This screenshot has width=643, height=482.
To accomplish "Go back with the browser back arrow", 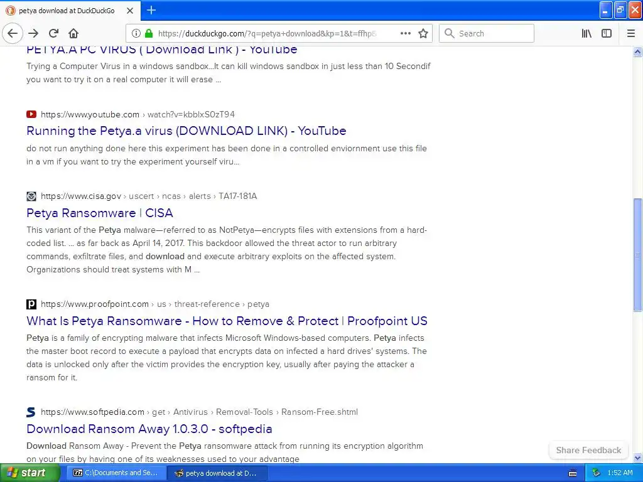I will [x=13, y=33].
